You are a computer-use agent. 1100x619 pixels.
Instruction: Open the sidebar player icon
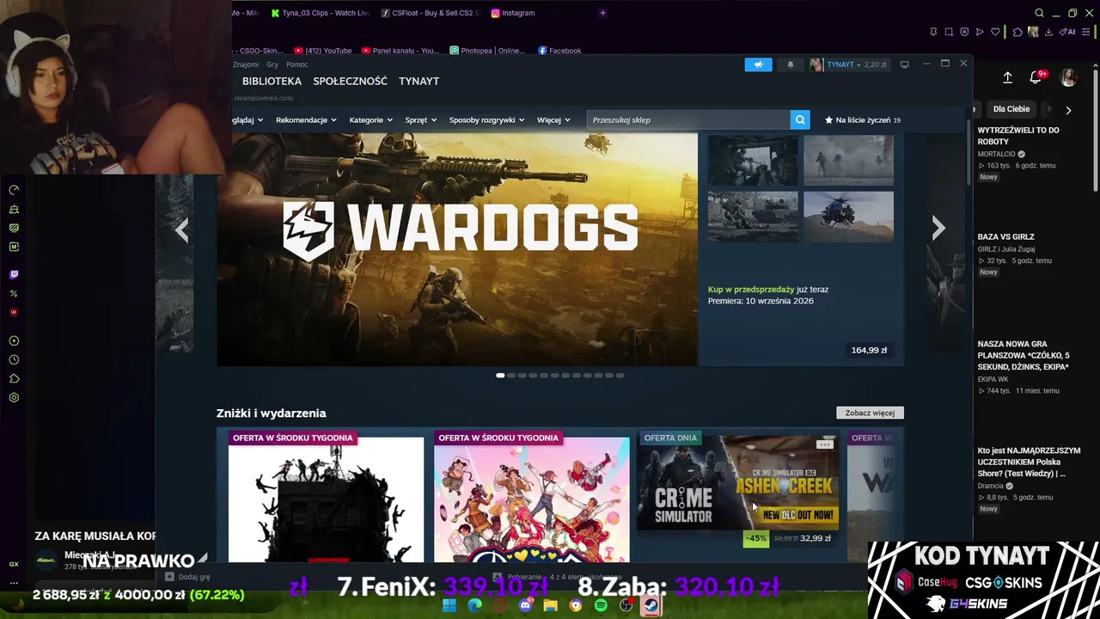point(14,341)
